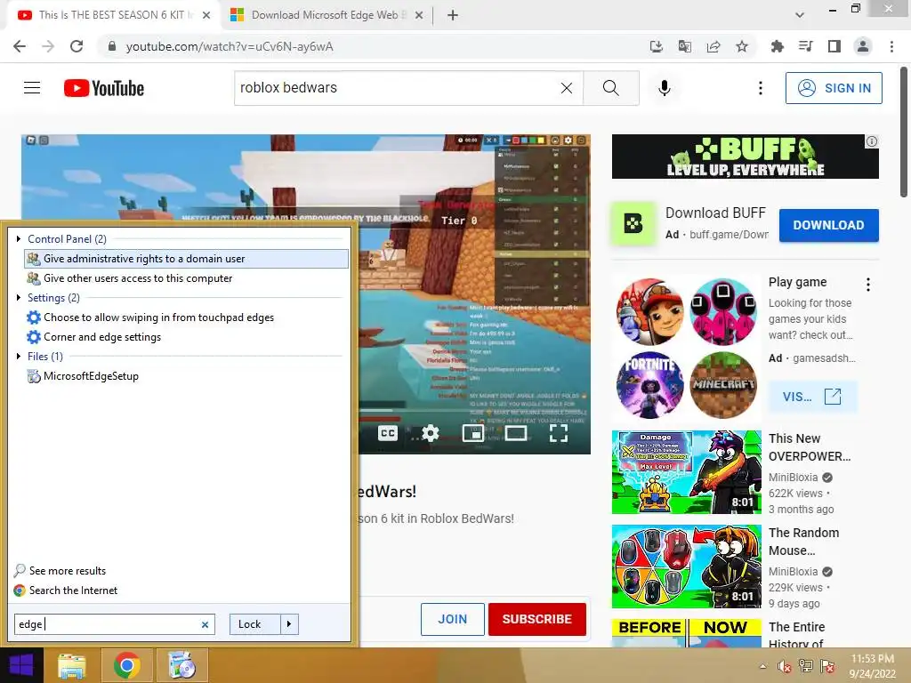
Task: Click the VISIT ad link button
Action: pyautogui.click(x=811, y=397)
